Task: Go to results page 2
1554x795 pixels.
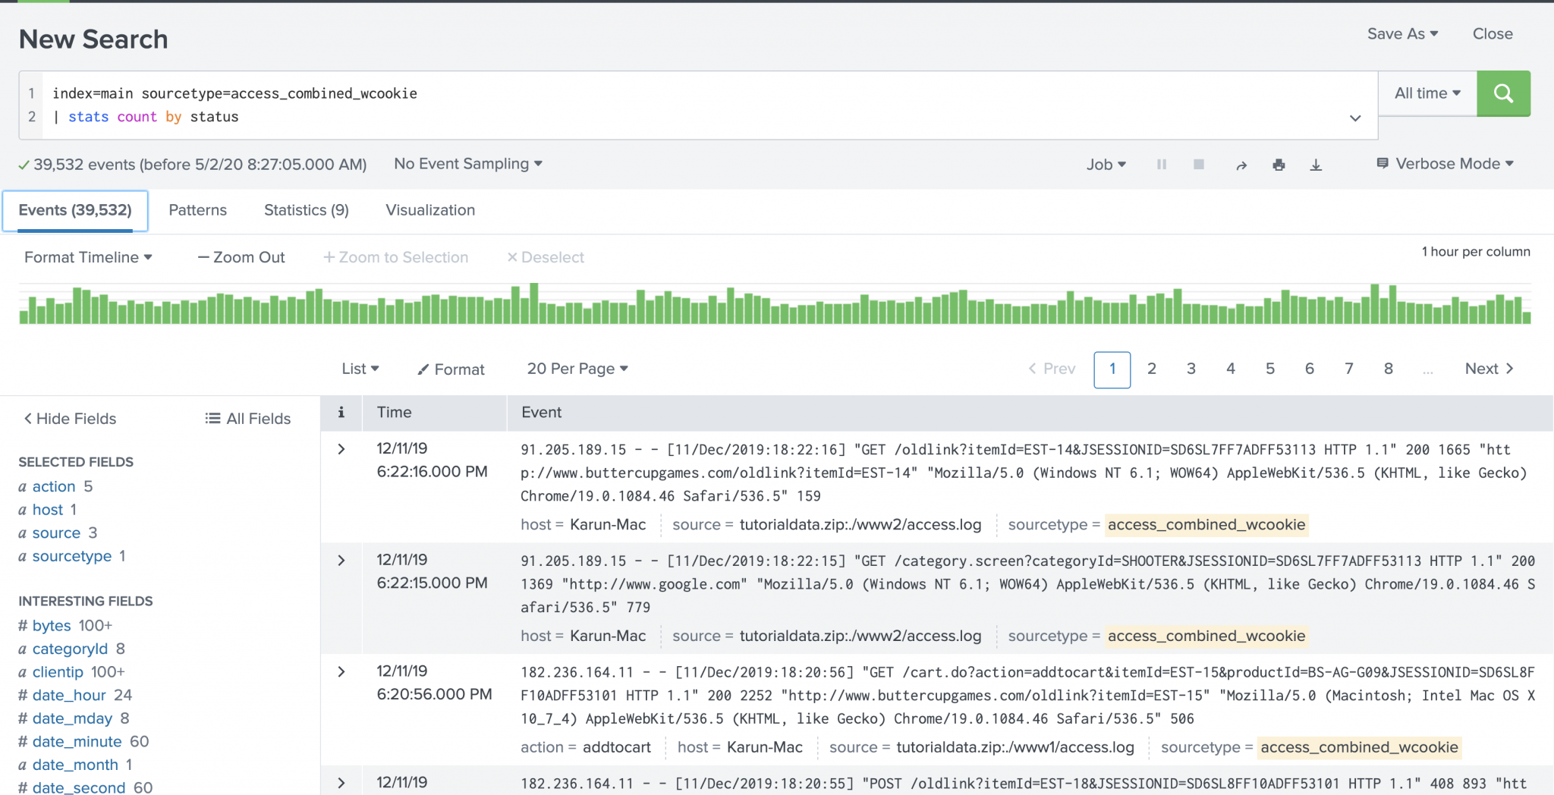Action: pos(1152,369)
